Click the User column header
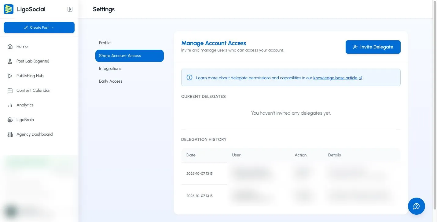The width and height of the screenshot is (437, 222). [236, 155]
